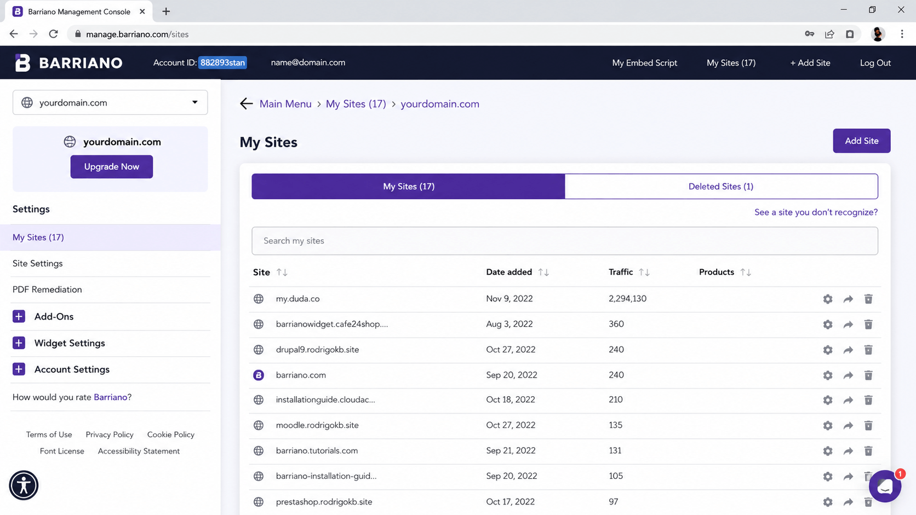Open settings gear for moodle.rodrigokb.site
The width and height of the screenshot is (916, 515).
(x=828, y=425)
